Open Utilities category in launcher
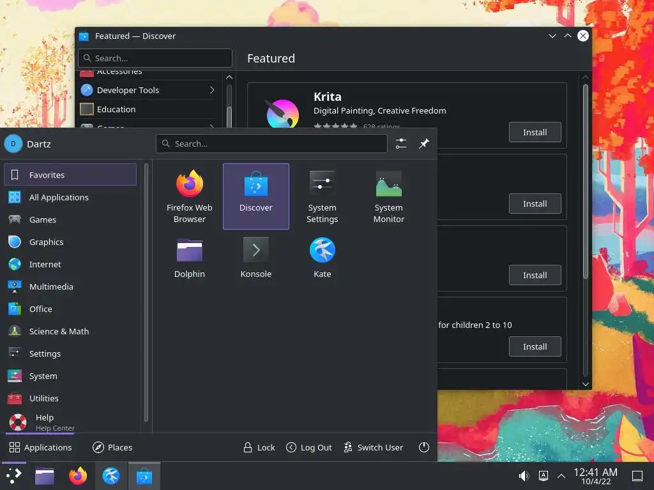Image resolution: width=654 pixels, height=490 pixels. pos(70,398)
